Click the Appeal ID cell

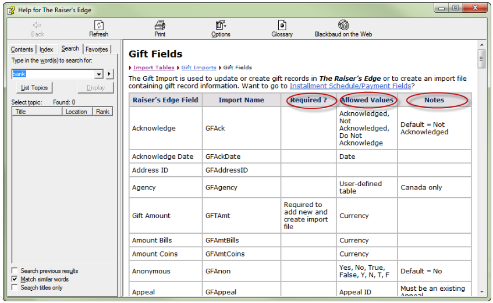pos(367,290)
